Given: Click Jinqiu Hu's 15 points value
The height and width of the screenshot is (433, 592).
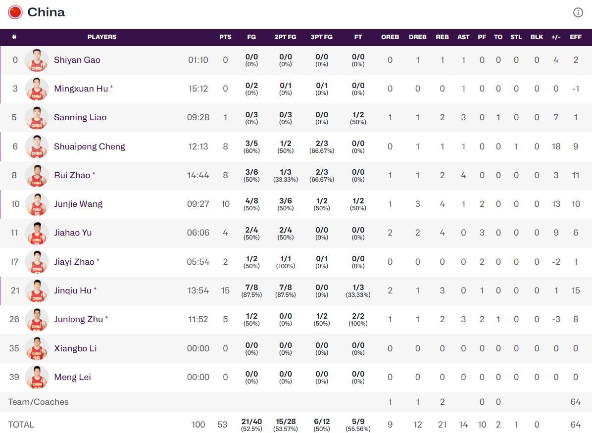Looking at the screenshot, I should [x=225, y=290].
